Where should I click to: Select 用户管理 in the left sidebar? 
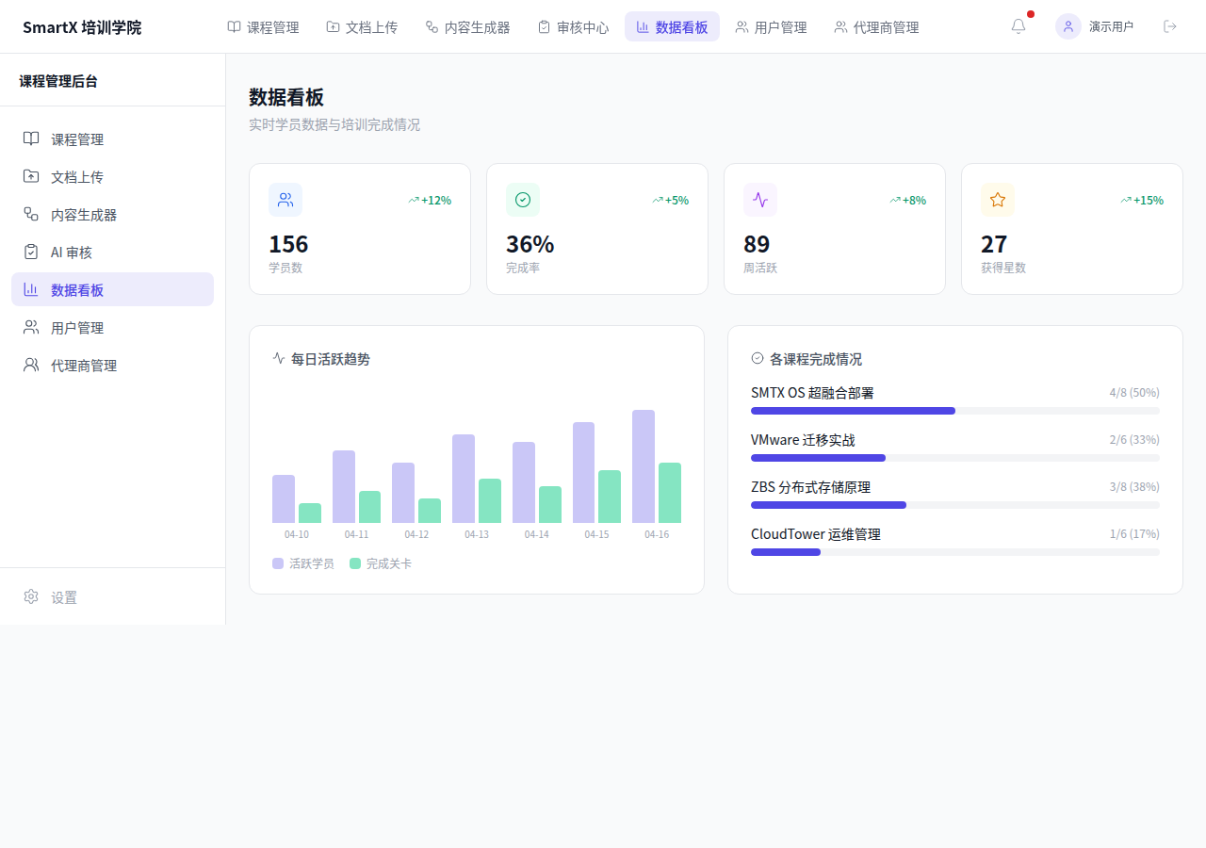[77, 328]
